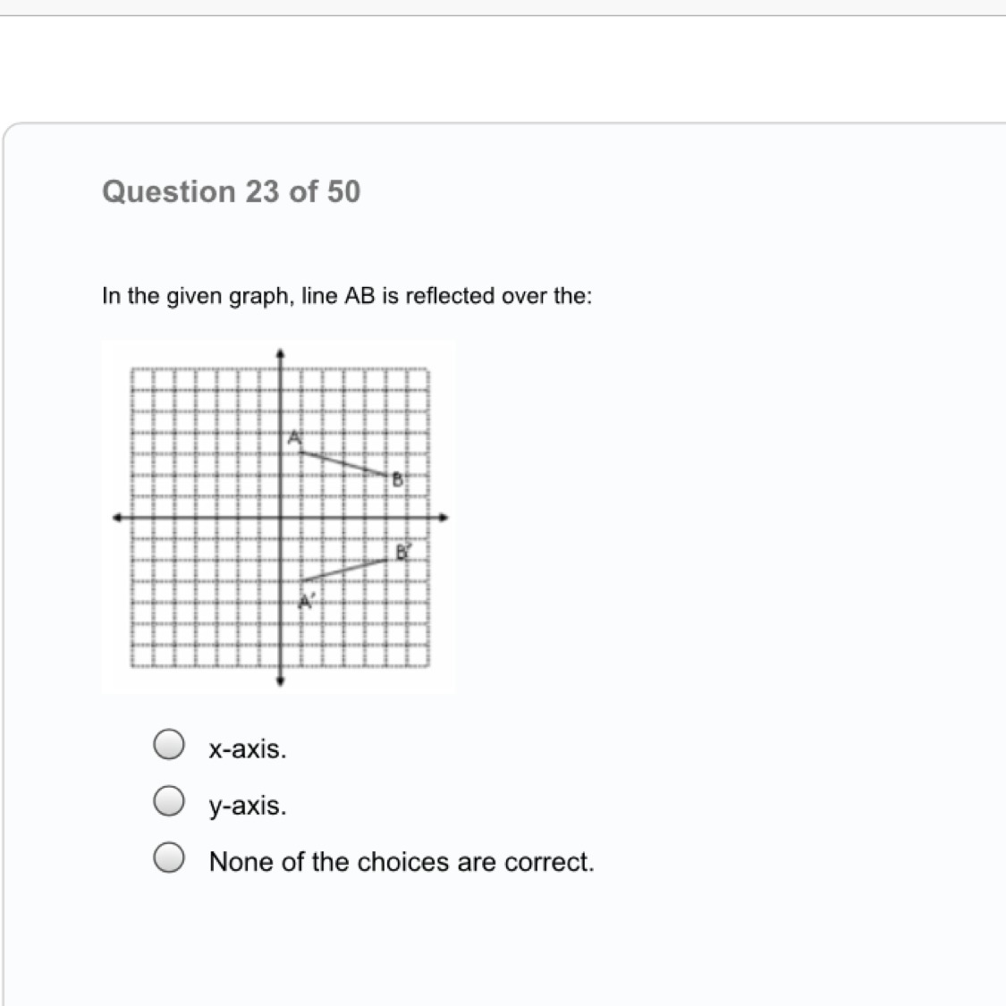Click the bottom arrowhead of the vertical axis
Image resolution: width=1006 pixels, height=1006 pixels.
280,681
